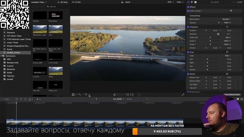Select the Aero title thumbnail
The width and height of the screenshot is (244, 137).
pyautogui.click(x=56, y=29)
